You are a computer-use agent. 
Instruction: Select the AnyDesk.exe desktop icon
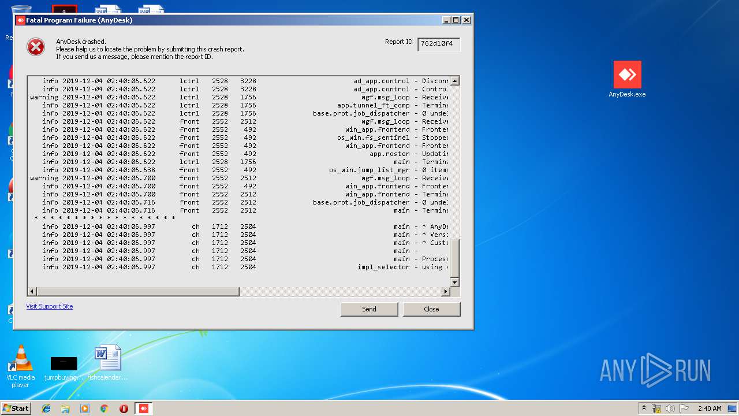click(x=627, y=80)
